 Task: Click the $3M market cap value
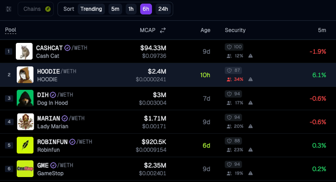pos(160,95)
